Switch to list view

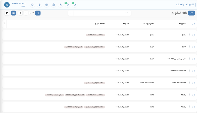pos(14,13)
